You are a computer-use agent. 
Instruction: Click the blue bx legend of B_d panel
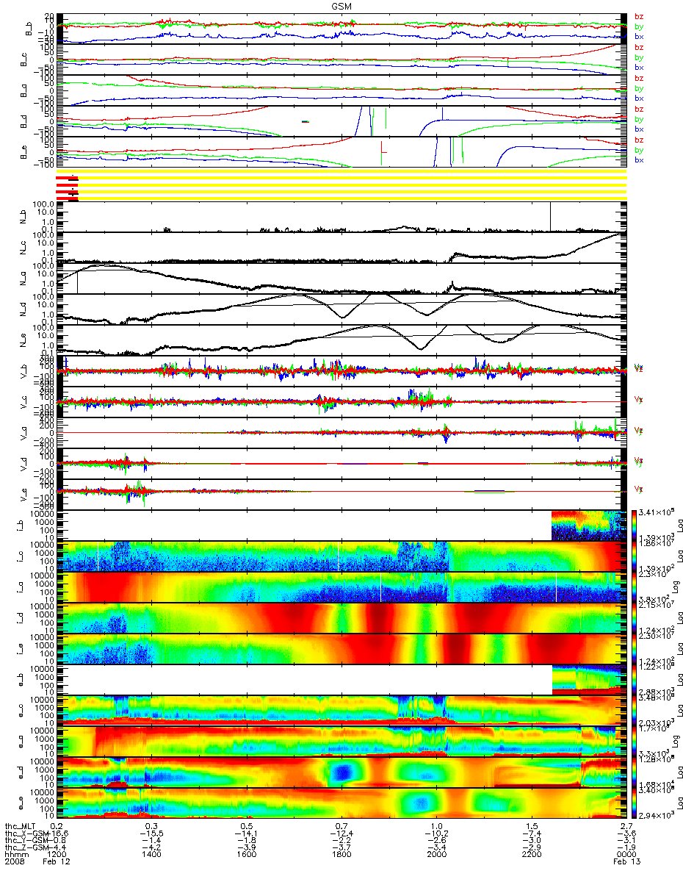pos(639,129)
